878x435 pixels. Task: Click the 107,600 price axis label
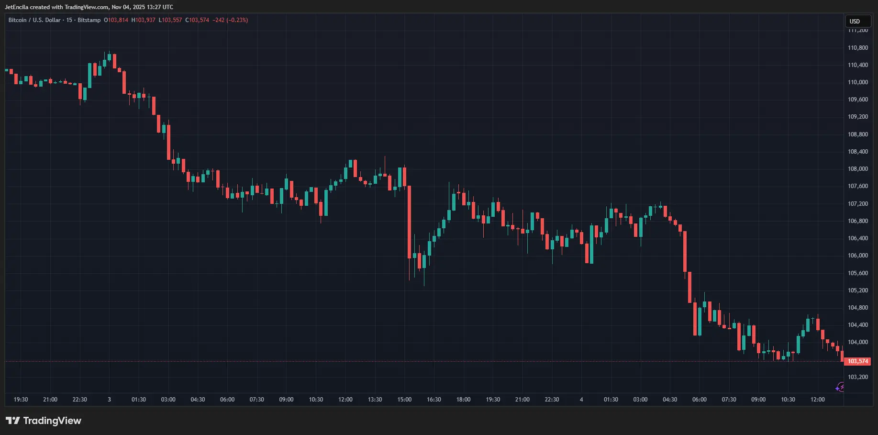(x=858, y=186)
